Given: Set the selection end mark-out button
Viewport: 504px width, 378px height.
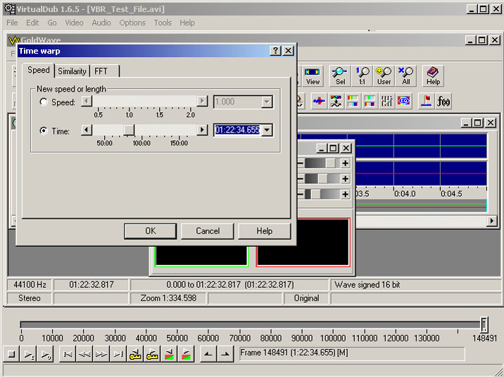Looking at the screenshot, I should point(225,354).
